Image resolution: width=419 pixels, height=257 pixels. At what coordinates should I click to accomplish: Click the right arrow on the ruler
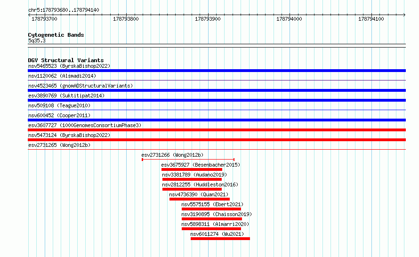(x=404, y=15)
